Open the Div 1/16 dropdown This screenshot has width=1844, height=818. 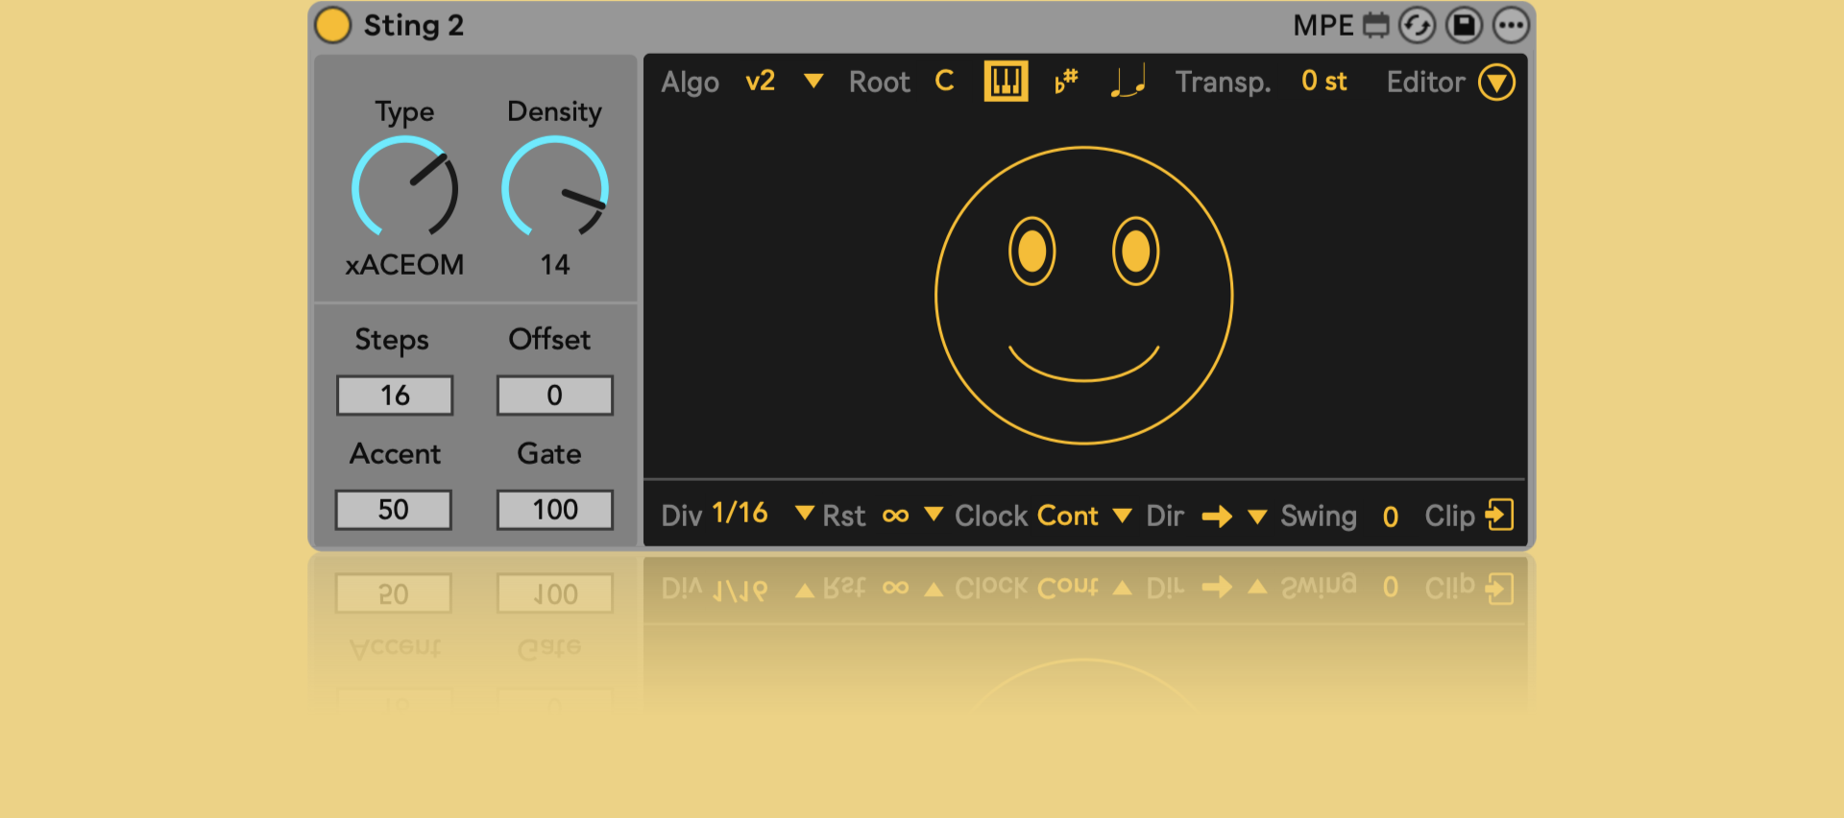pyautogui.click(x=762, y=515)
